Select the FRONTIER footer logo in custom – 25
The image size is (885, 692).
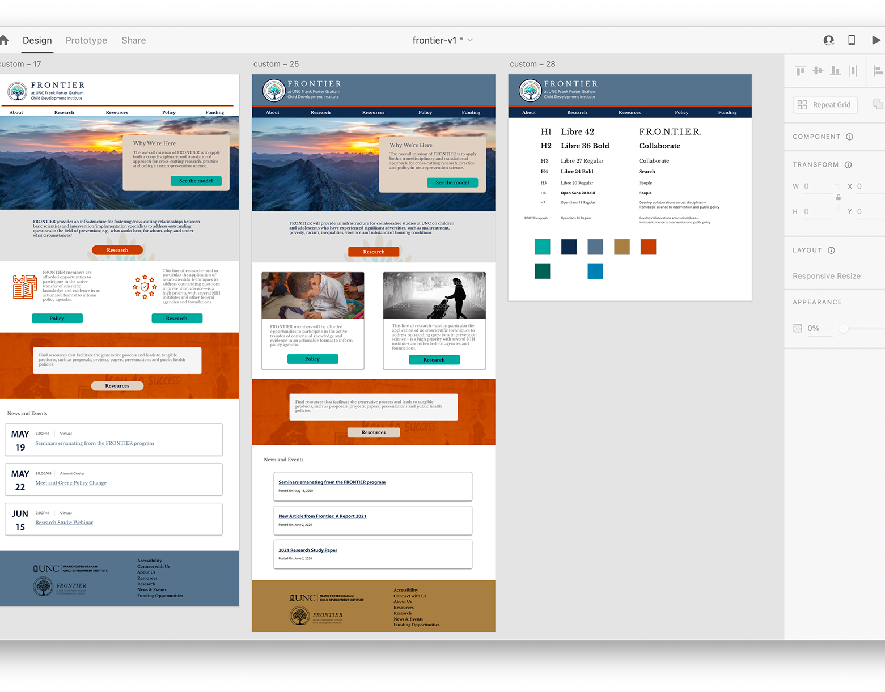(x=317, y=615)
